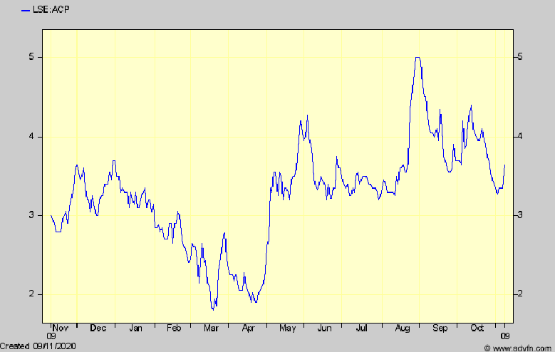This screenshot has width=555, height=352.
Task: Click the Sep month axis label
Action: point(440,328)
